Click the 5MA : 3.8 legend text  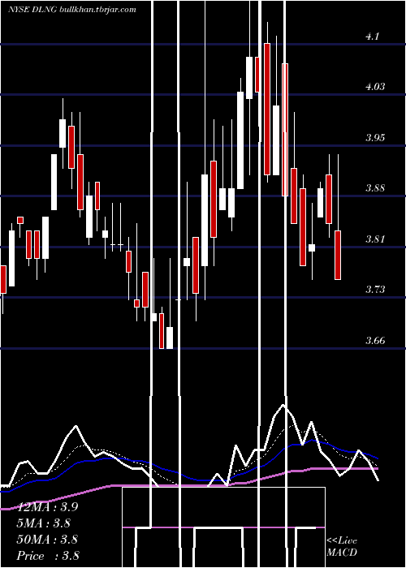pos(43,523)
